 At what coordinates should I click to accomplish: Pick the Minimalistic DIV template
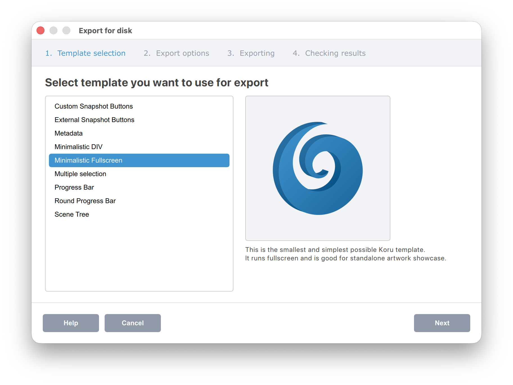coord(139,147)
